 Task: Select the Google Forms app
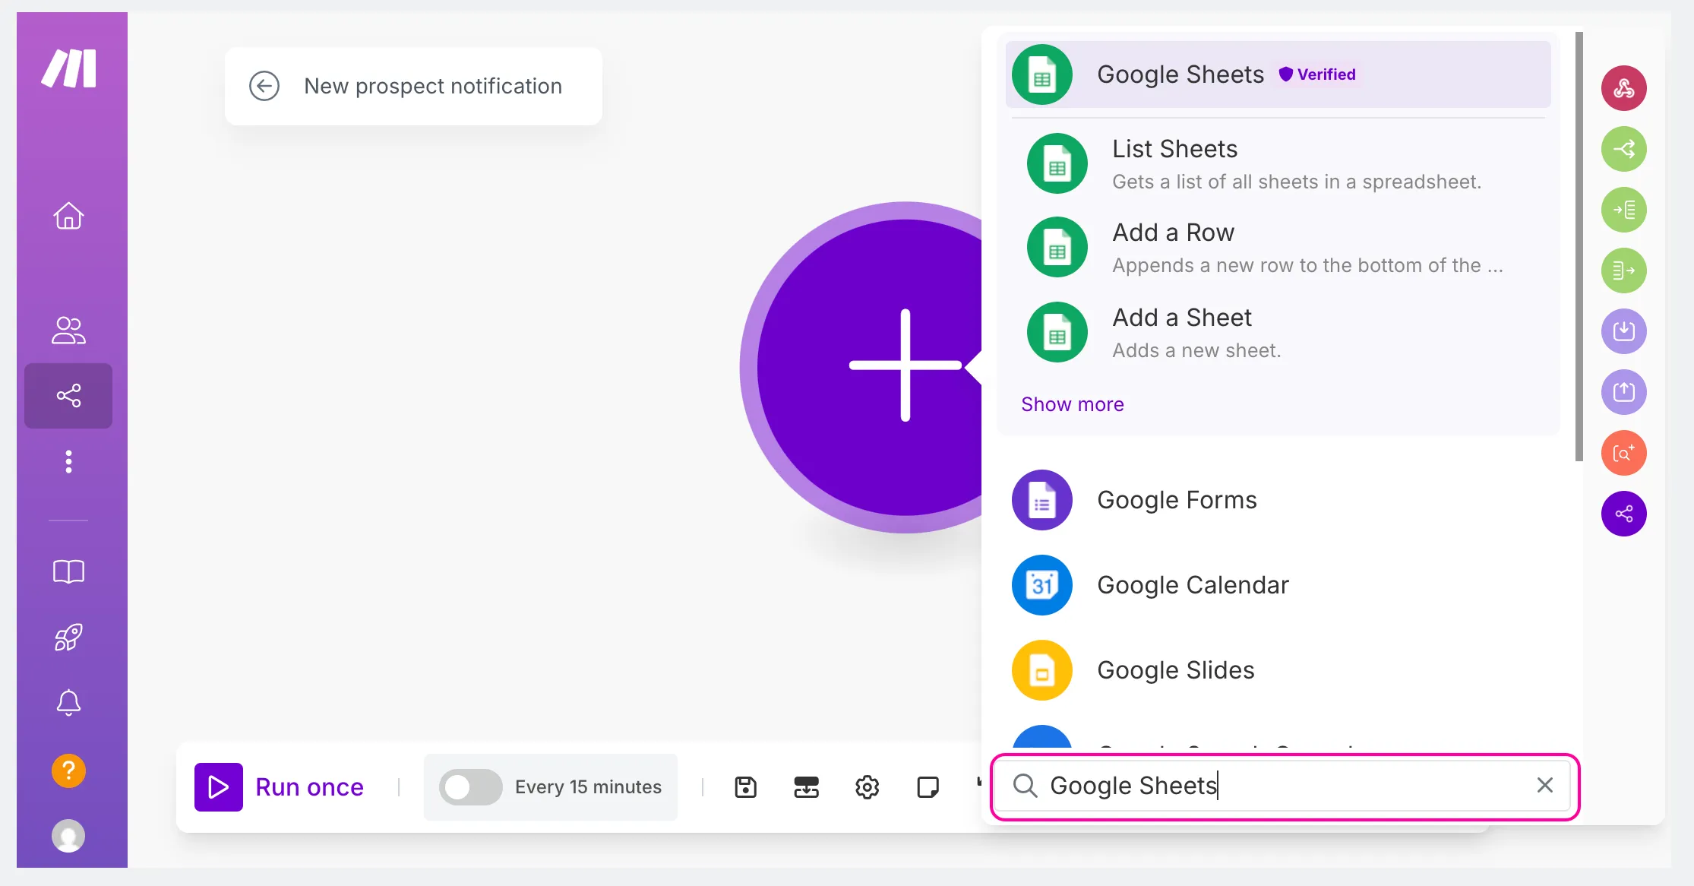(1278, 500)
